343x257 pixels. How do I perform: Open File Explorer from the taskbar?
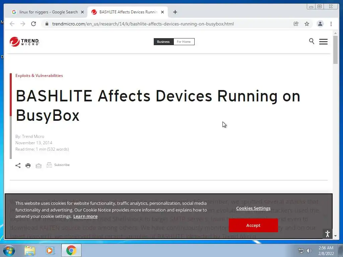[30, 251]
